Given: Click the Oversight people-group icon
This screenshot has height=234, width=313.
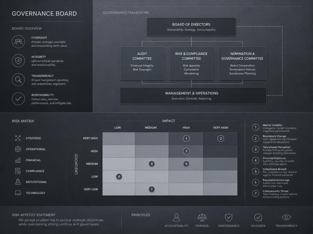Looking at the screenshot, I should point(18,41).
